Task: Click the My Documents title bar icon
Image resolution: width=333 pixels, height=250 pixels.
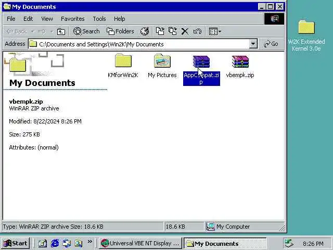Action: pyautogui.click(x=7, y=7)
